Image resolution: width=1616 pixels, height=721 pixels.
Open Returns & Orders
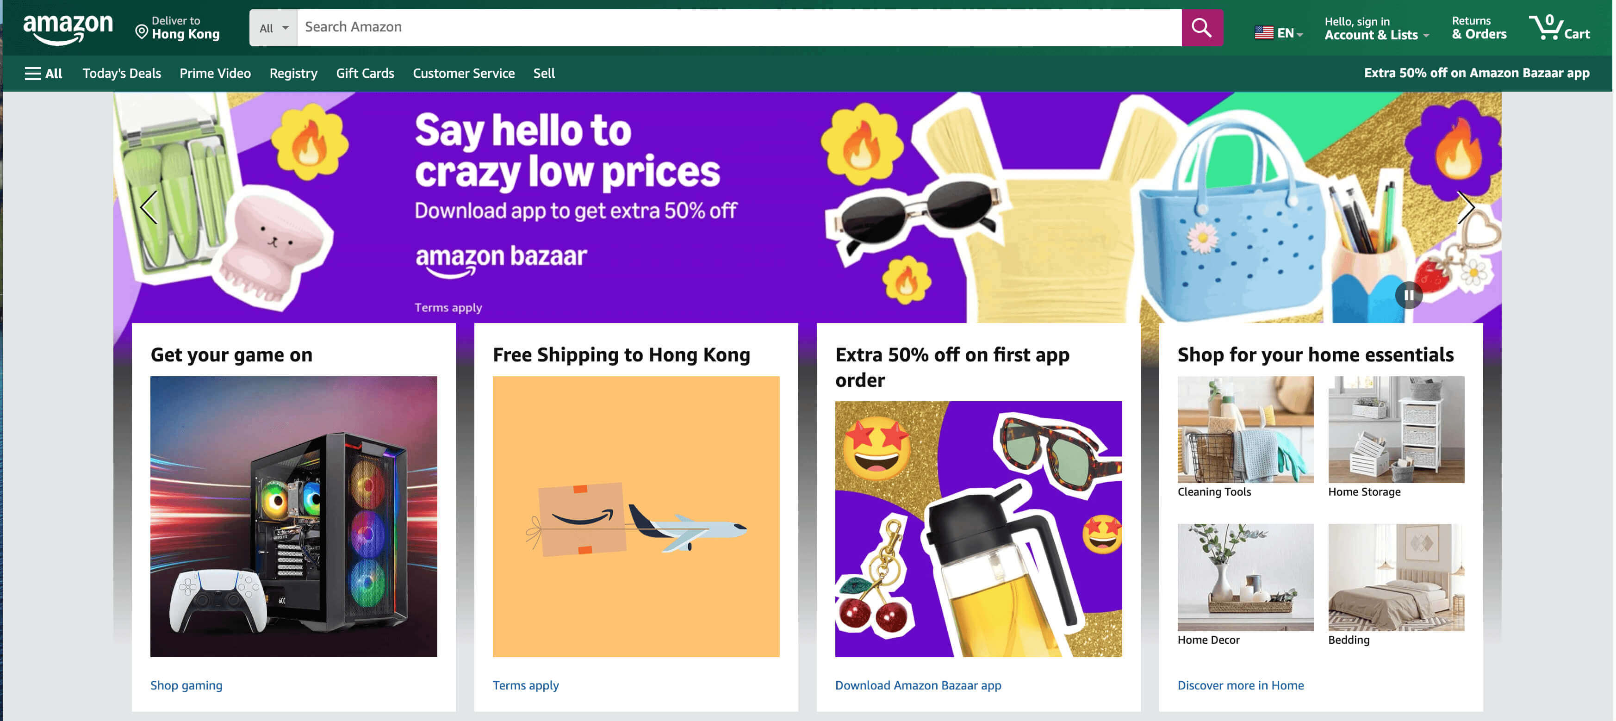[x=1479, y=28]
